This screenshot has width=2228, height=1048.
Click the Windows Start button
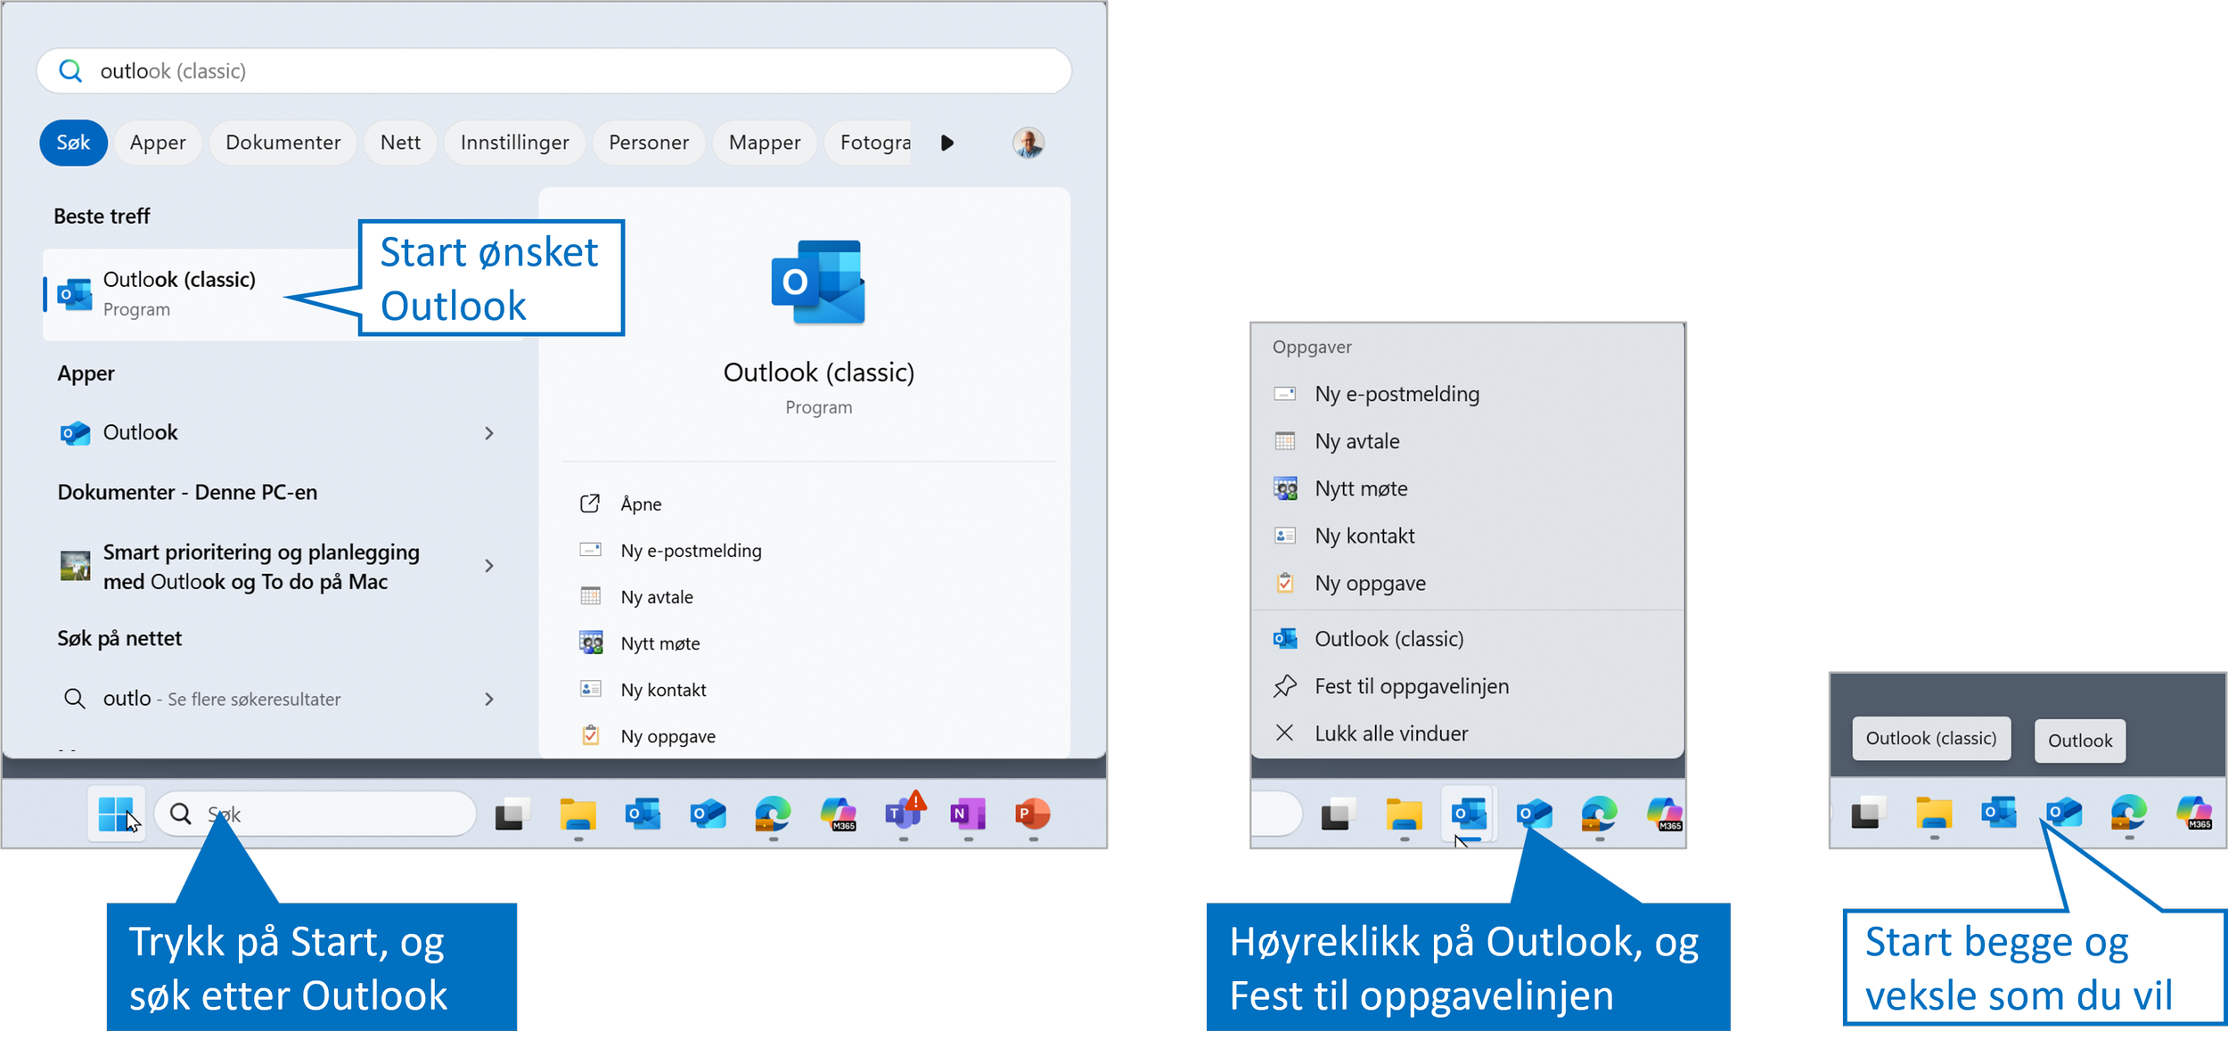pos(115,814)
